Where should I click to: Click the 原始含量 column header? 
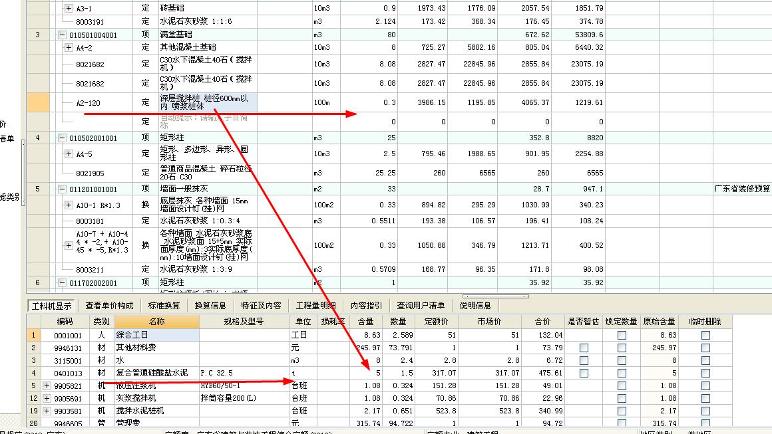tap(660, 322)
